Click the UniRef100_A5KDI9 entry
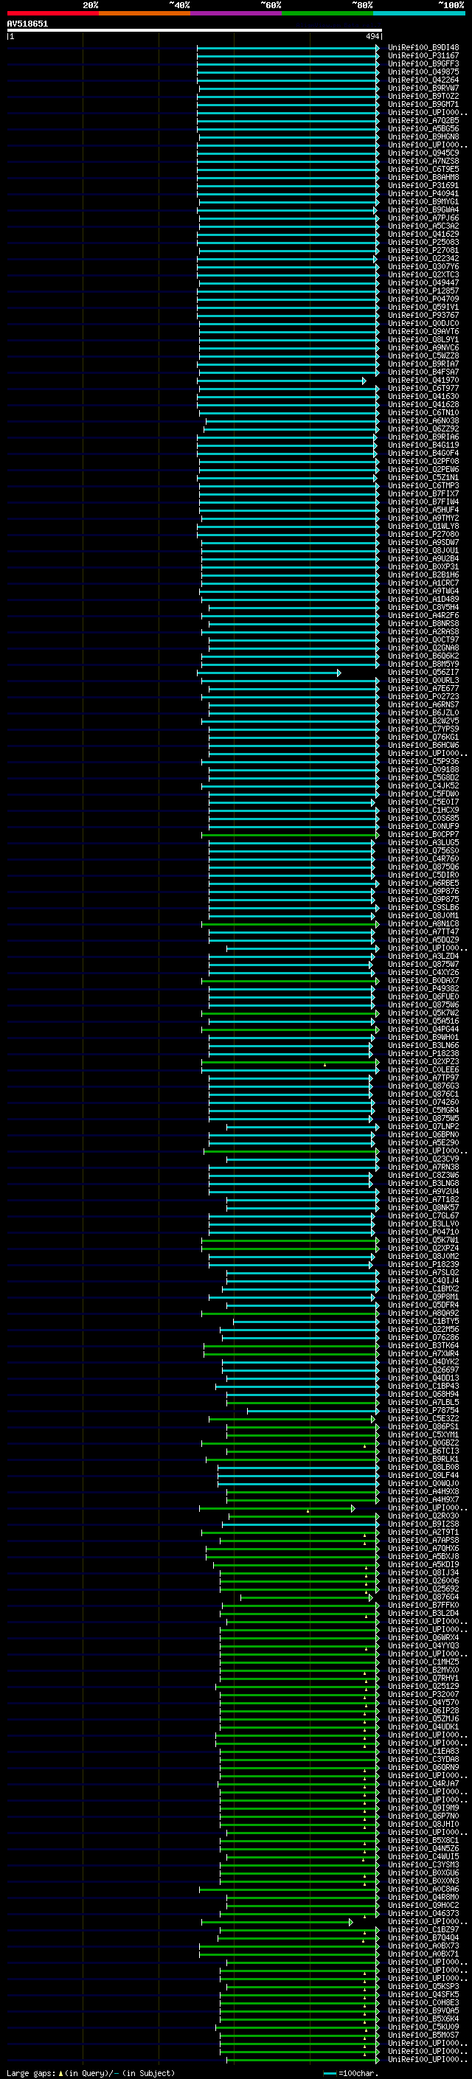The width and height of the screenshot is (472, 2079). coord(423,1565)
